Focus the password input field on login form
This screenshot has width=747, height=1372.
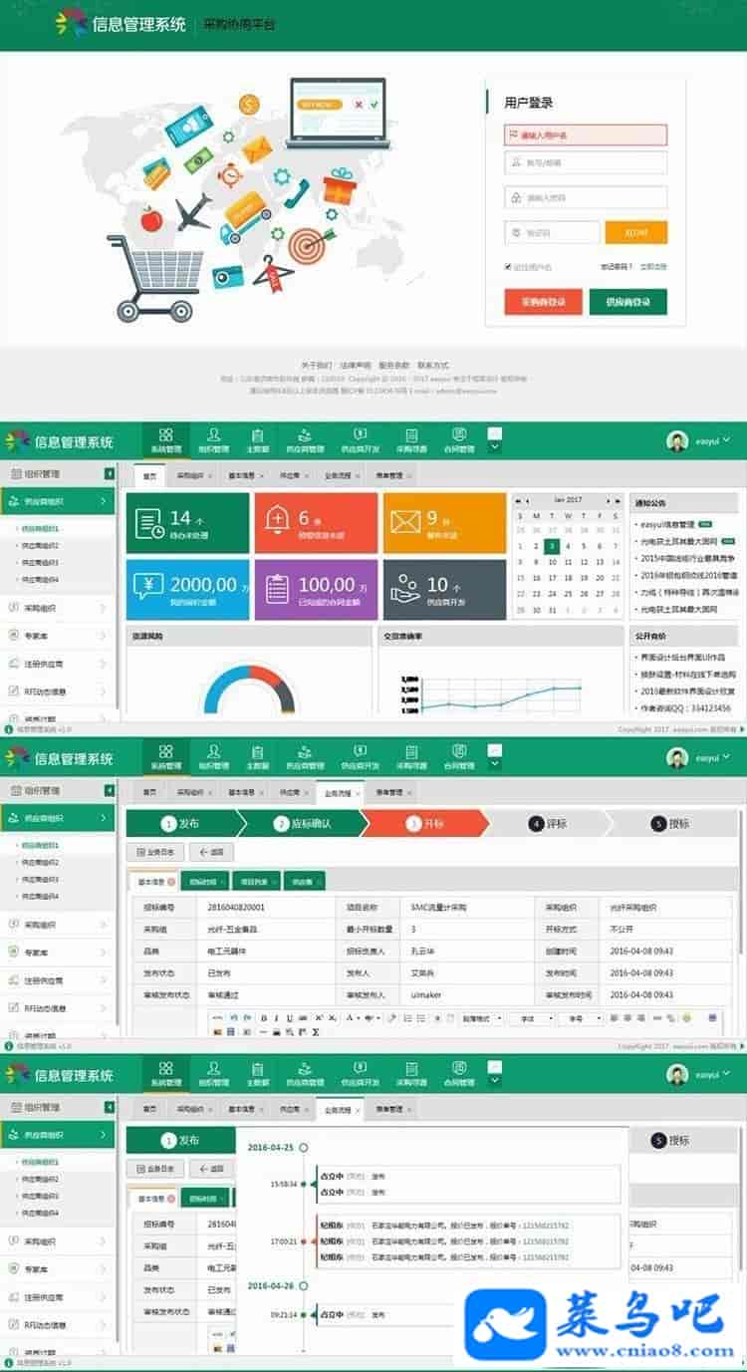click(586, 197)
